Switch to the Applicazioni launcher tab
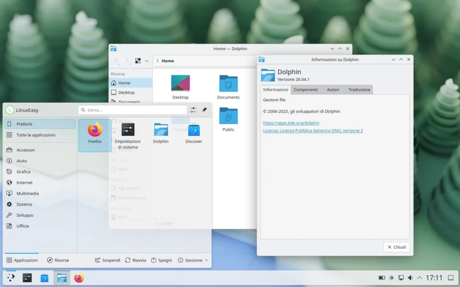The height and width of the screenshot is (287, 460). click(22, 261)
